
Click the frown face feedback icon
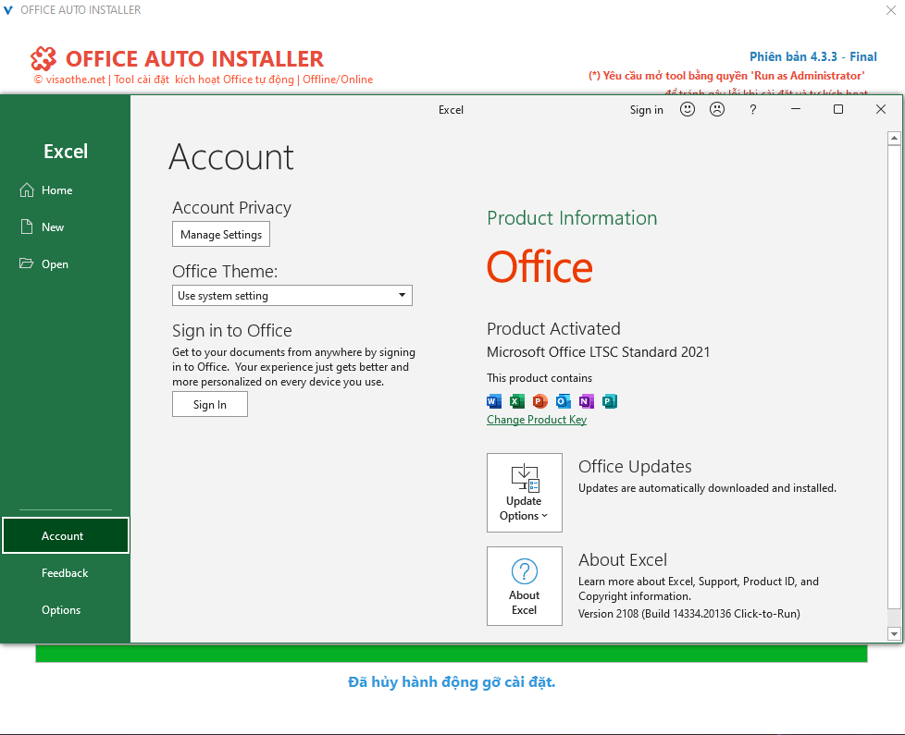click(x=717, y=109)
